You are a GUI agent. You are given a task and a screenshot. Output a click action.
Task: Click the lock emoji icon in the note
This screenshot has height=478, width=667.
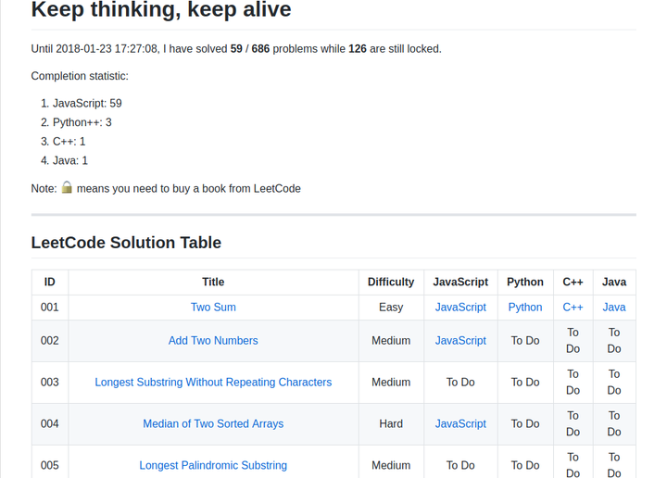point(67,187)
